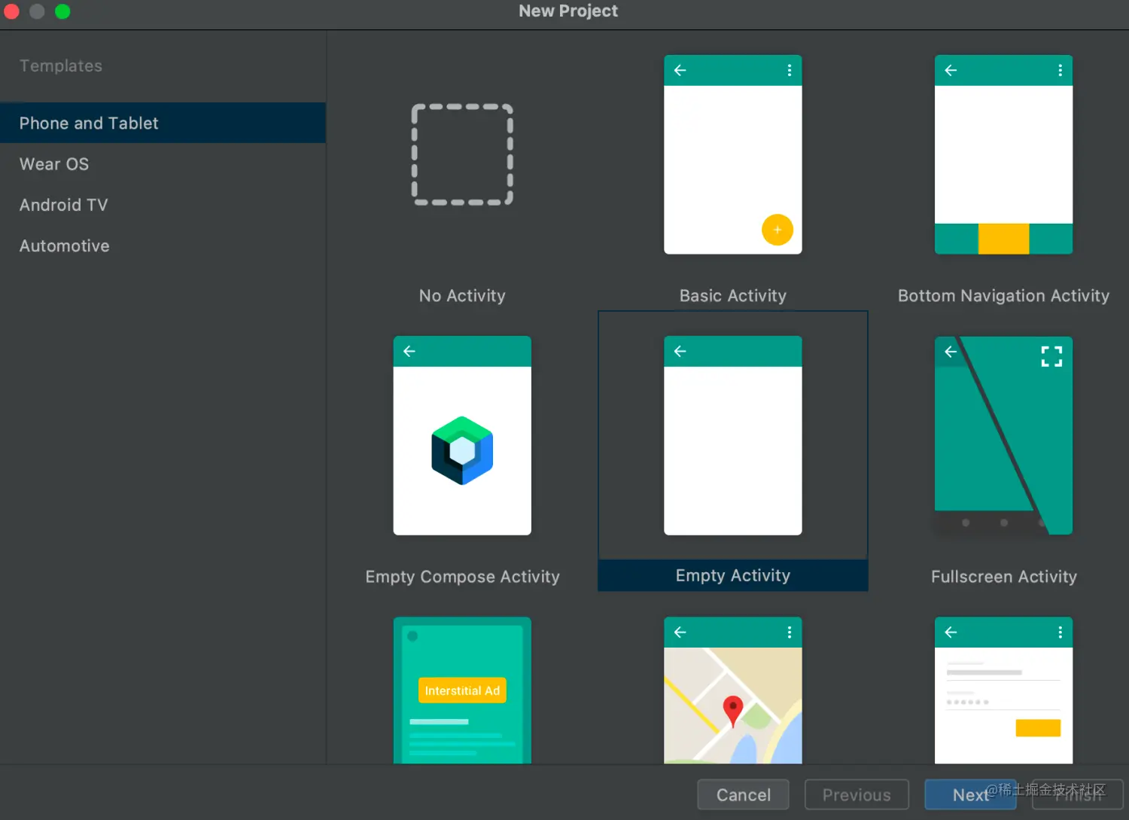Switch to Android TV templates
The width and height of the screenshot is (1129, 820).
163,205
